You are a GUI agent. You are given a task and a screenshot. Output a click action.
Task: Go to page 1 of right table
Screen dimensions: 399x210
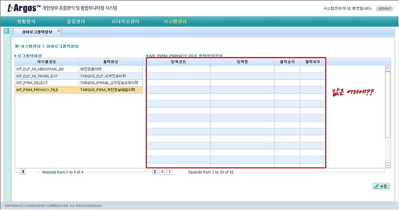click(155, 172)
